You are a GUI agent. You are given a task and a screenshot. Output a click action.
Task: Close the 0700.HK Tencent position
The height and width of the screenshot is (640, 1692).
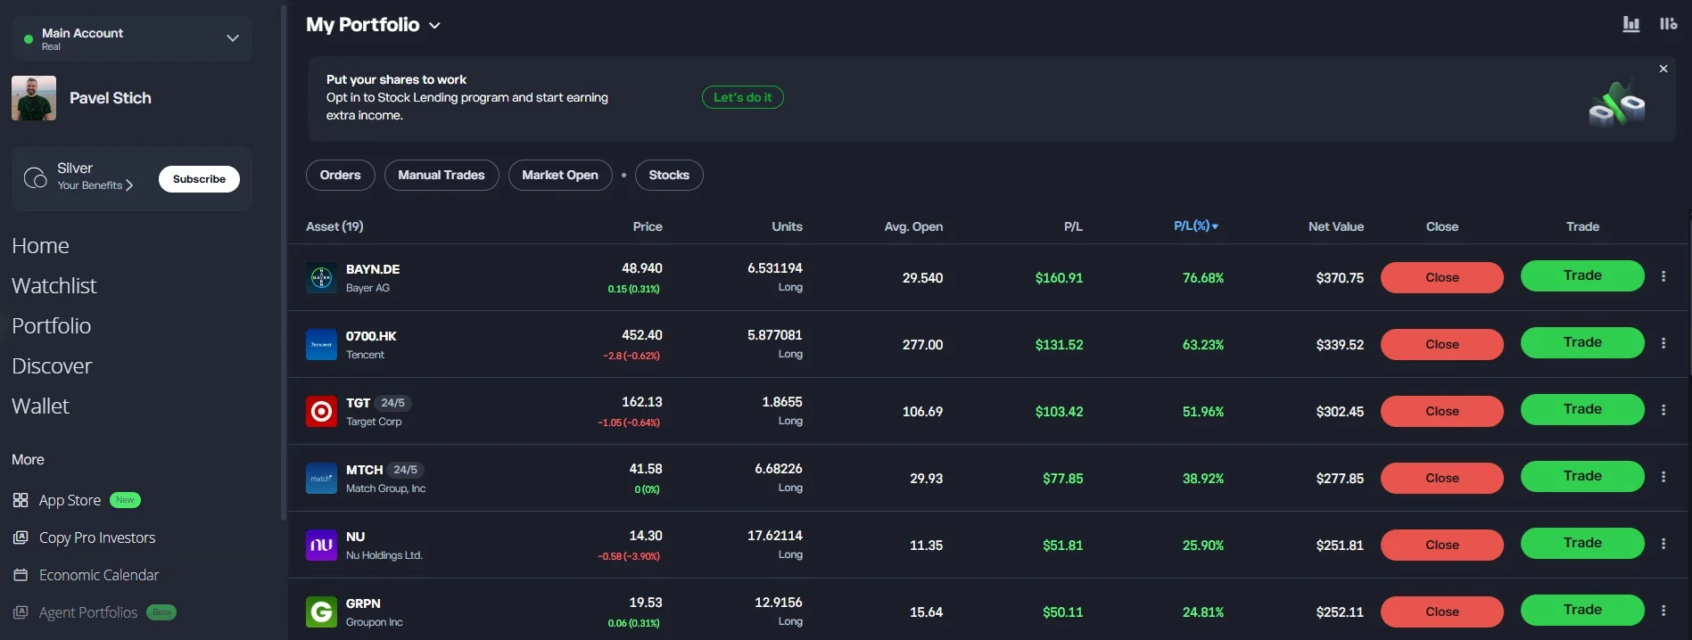coord(1442,345)
